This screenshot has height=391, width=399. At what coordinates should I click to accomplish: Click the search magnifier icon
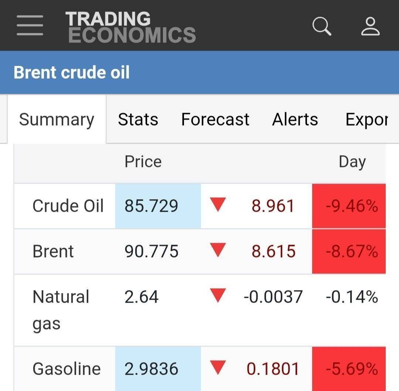pyautogui.click(x=321, y=26)
